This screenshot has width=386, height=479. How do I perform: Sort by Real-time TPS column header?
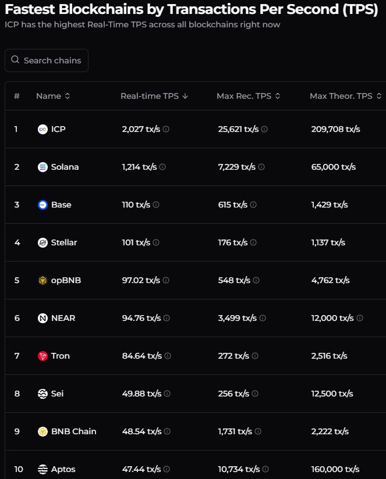(154, 96)
